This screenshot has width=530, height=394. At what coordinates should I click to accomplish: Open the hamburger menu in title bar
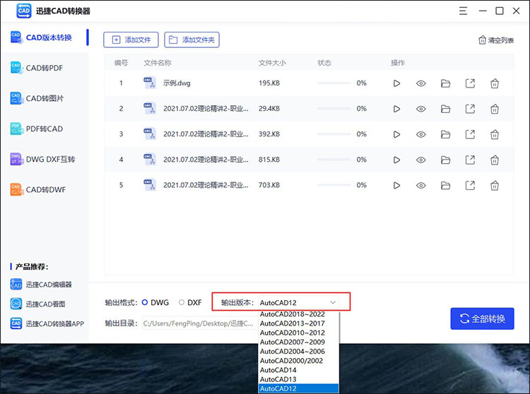click(463, 11)
